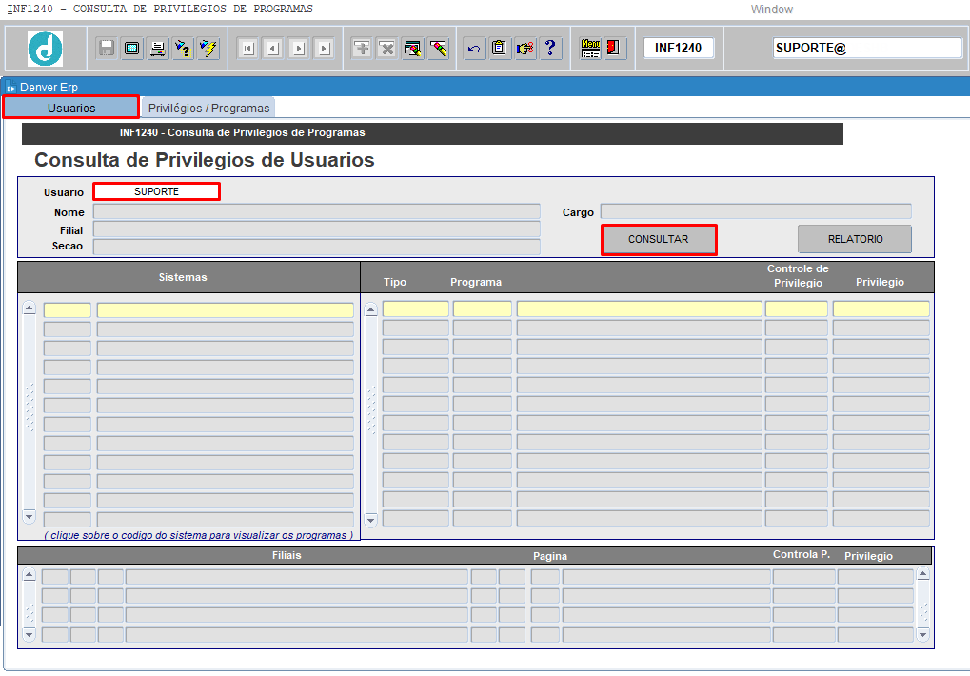Image resolution: width=970 pixels, height=676 pixels.
Task: Click the 'Consulta de Privilegios de Usuarios' heading
Action: (204, 160)
